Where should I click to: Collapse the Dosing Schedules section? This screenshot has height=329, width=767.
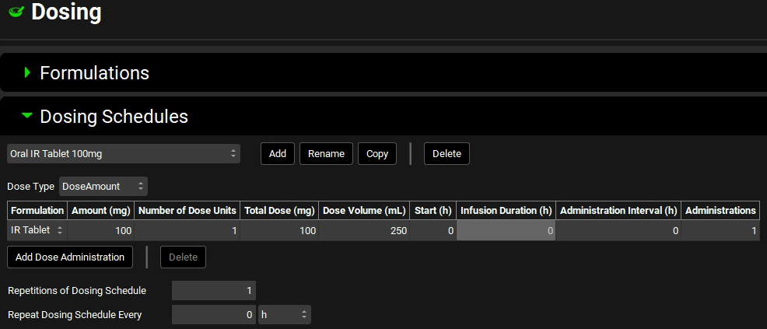click(x=28, y=116)
